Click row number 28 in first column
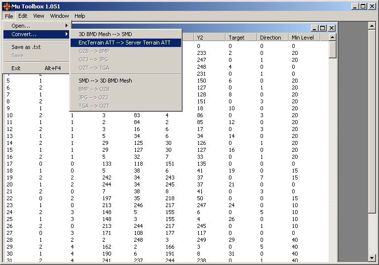The width and height of the screenshot is (379, 265). pos(10,240)
